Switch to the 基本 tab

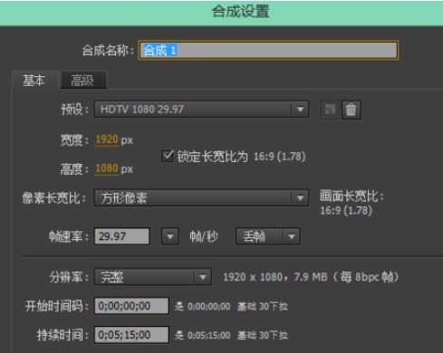tap(34, 81)
